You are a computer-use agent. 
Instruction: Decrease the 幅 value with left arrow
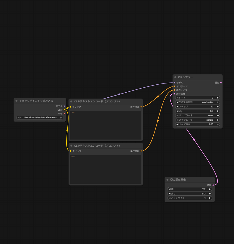tap(170, 189)
